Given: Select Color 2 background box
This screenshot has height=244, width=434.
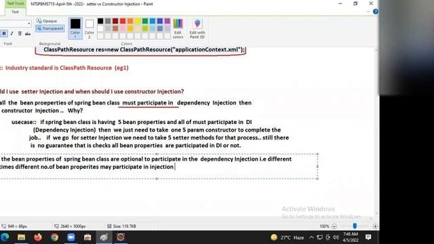Looking at the screenshot, I should [x=90, y=28].
